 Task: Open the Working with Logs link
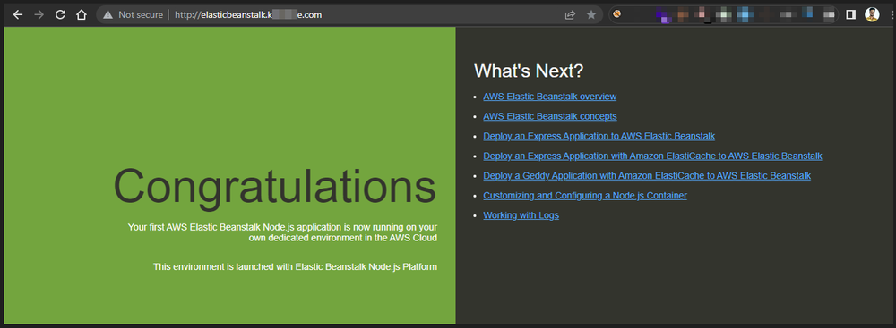(521, 215)
